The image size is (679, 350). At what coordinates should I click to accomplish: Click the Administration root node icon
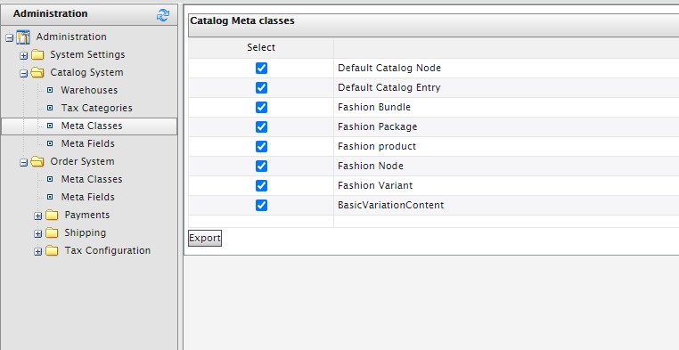[x=23, y=37]
